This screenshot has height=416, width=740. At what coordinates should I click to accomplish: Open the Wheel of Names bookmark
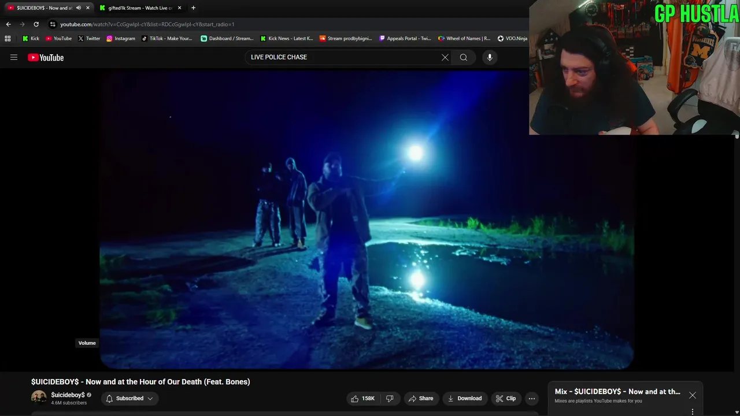[464, 39]
